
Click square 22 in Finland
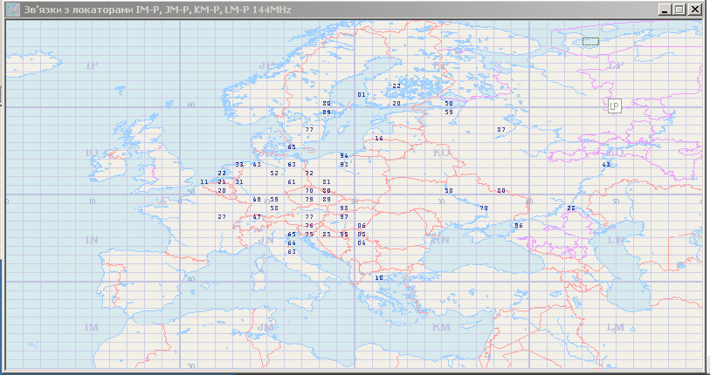pyautogui.click(x=396, y=86)
